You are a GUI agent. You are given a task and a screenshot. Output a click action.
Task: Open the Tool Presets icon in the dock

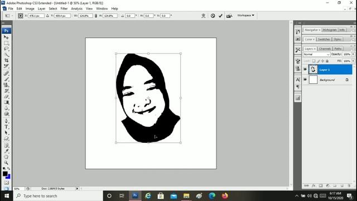coord(298,50)
